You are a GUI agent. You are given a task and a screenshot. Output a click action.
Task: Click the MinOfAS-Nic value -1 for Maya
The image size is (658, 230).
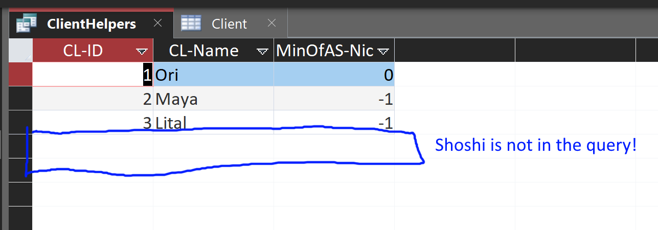pyautogui.click(x=334, y=99)
